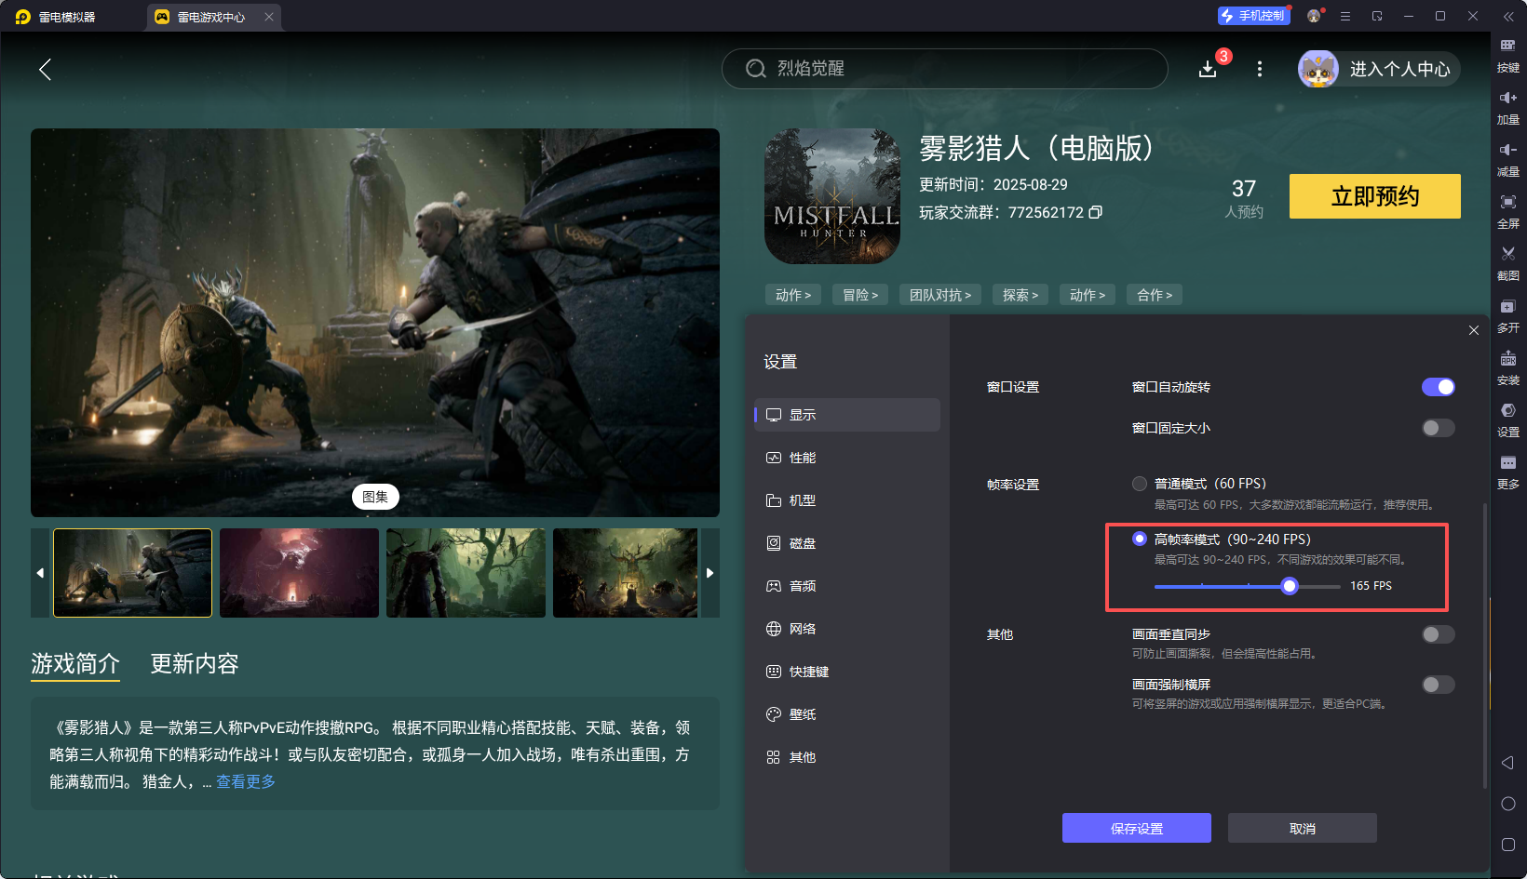The height and width of the screenshot is (879, 1527).
Task: Show previous gallery thumbnails
Action: pos(40,573)
